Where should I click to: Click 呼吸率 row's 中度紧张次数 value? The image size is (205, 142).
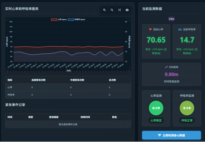[x=71, y=95]
